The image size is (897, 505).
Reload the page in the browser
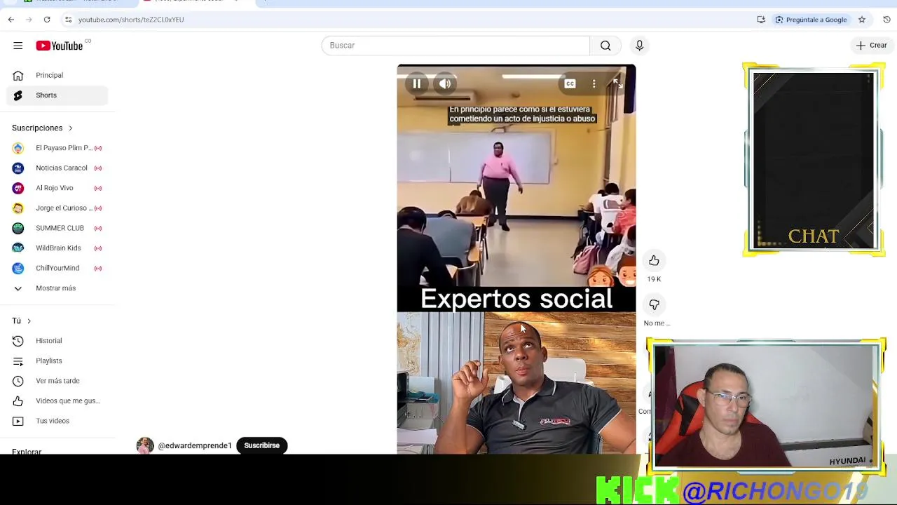point(47,20)
